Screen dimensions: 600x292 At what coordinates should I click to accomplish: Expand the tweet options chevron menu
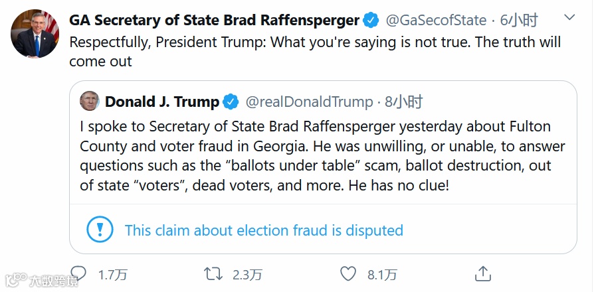569,17
